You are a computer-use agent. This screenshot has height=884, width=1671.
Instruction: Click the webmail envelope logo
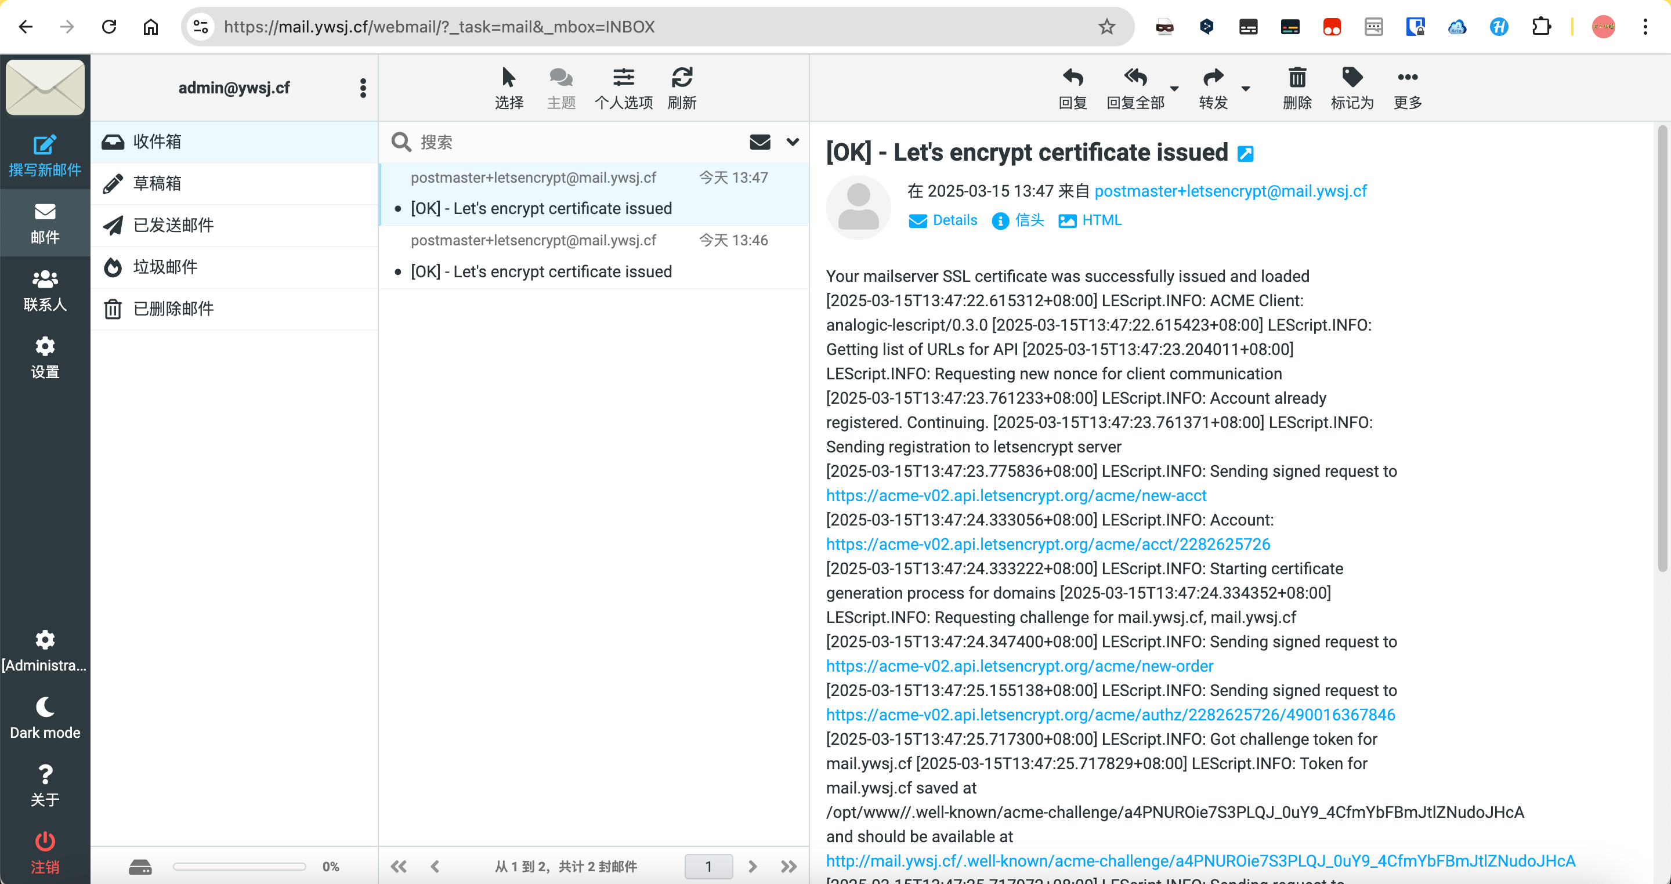point(45,88)
